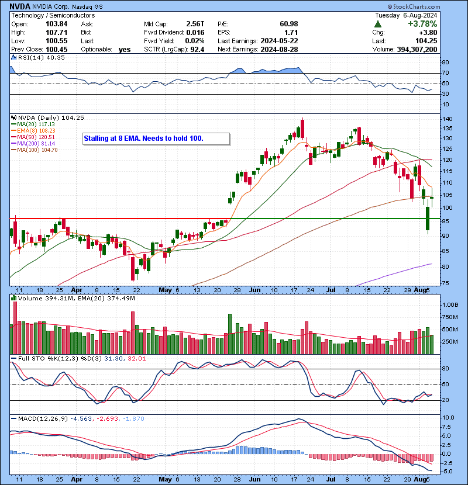
Task: Click the Optionable 'yes' value
Action: pyautogui.click(x=125, y=50)
